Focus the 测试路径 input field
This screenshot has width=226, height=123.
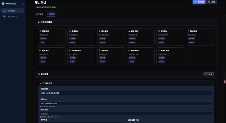[x=126, y=114]
